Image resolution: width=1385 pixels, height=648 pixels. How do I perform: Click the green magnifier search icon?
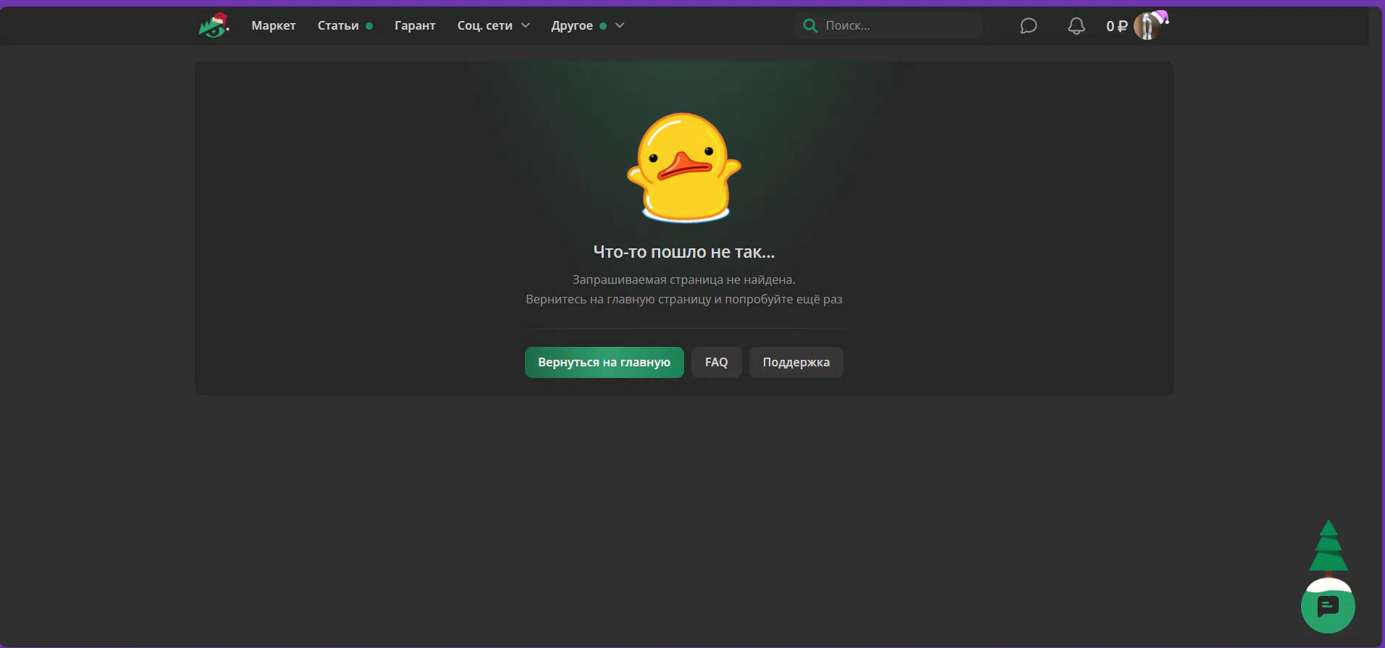tap(810, 26)
